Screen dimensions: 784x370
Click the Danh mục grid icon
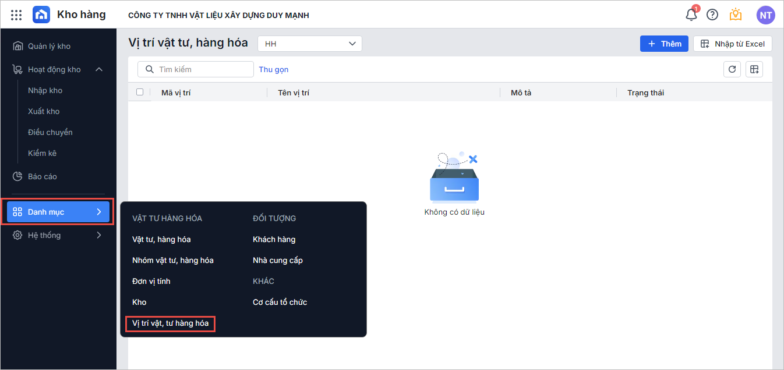coord(18,212)
